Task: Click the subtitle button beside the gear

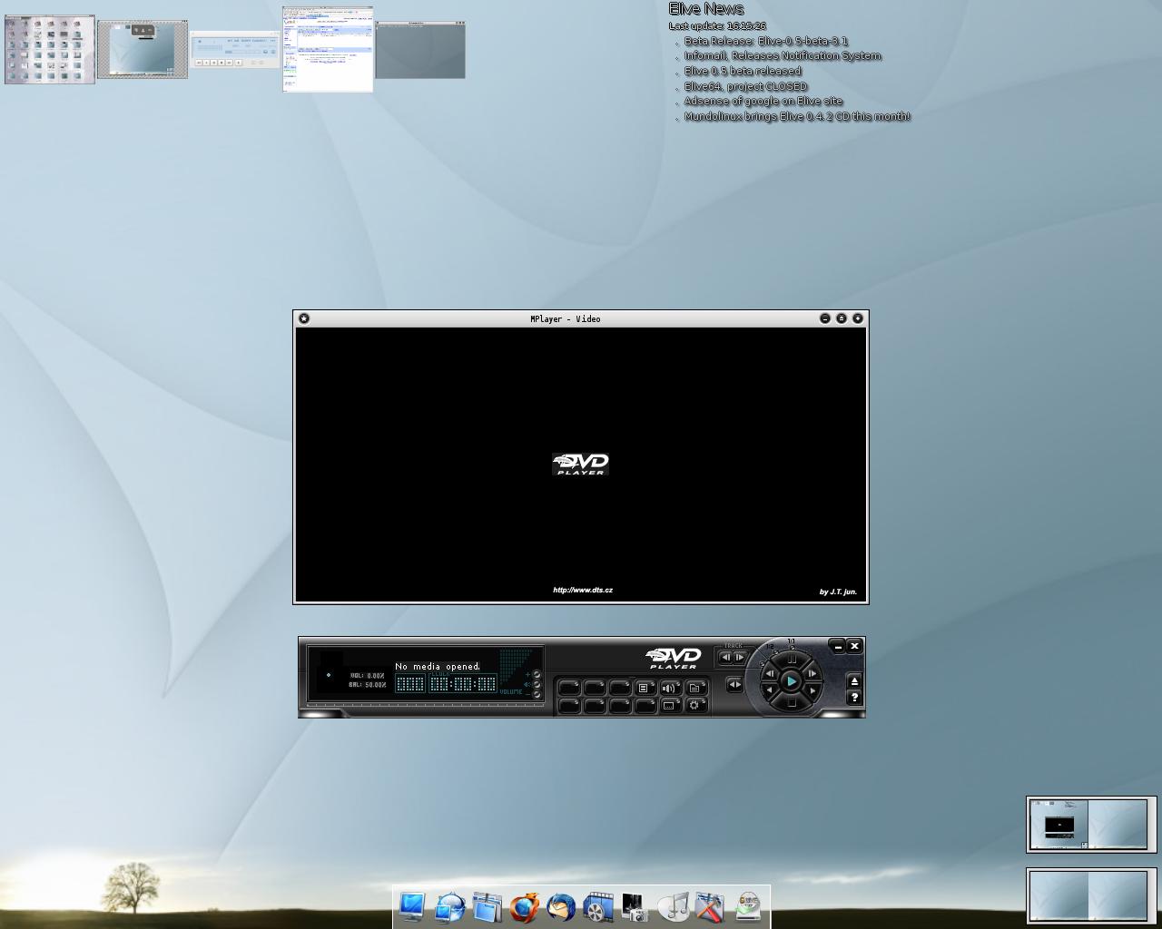Action: 669,706
